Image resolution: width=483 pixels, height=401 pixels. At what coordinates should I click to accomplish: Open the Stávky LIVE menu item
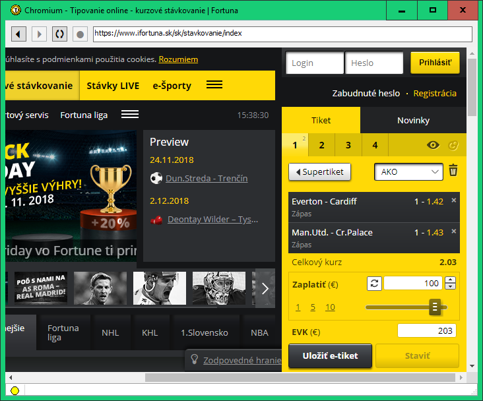113,86
